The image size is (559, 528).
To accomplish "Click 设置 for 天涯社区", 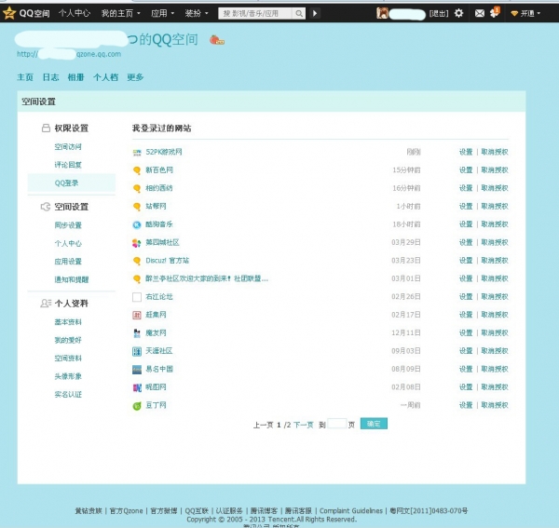I will 466,351.
